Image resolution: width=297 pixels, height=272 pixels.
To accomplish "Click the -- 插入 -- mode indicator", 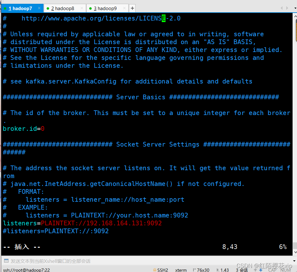I will tap(22, 247).
